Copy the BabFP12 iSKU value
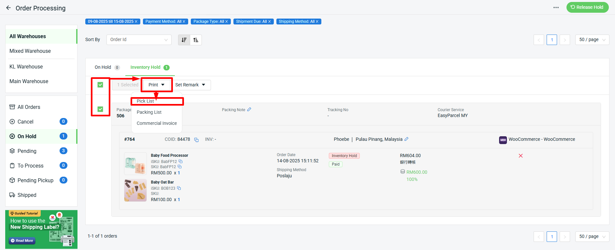The image size is (615, 250). point(181,161)
